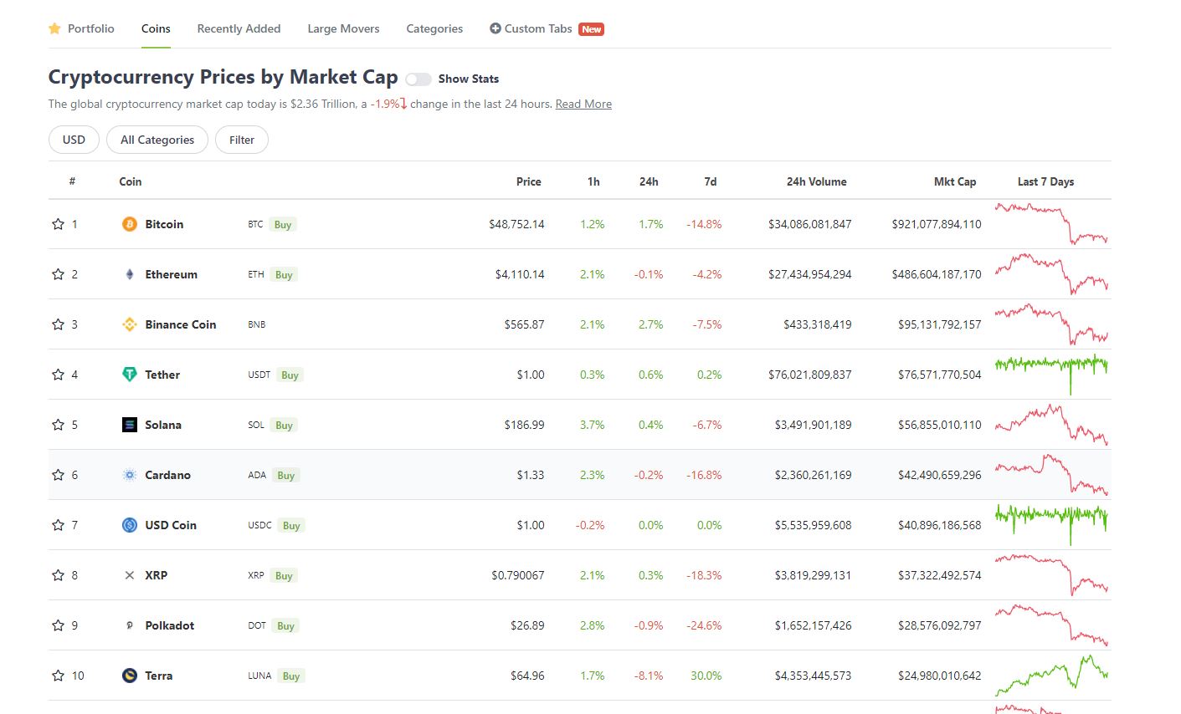Open the All Categories dropdown

pos(157,140)
